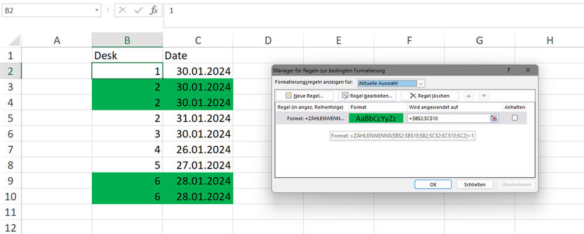The height and width of the screenshot is (234, 584).
Task: Select column G header
Action: pos(479,40)
